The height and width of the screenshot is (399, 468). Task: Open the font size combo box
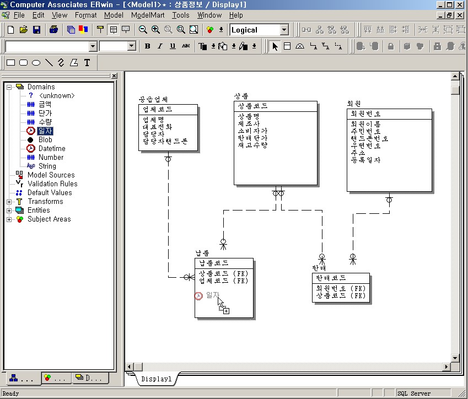[x=132, y=46]
